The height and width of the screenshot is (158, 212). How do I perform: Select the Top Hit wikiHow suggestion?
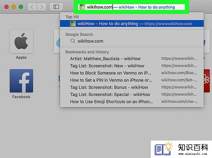(132, 24)
